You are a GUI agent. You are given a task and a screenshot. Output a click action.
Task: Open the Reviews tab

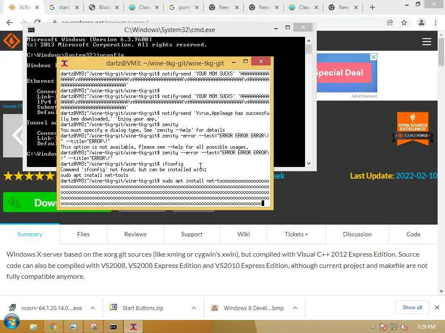(x=136, y=234)
